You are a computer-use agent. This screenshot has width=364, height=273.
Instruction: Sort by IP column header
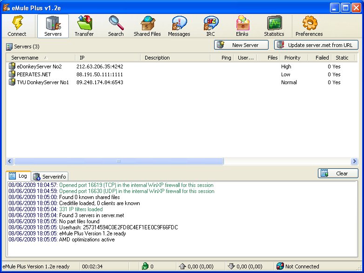[108, 58]
